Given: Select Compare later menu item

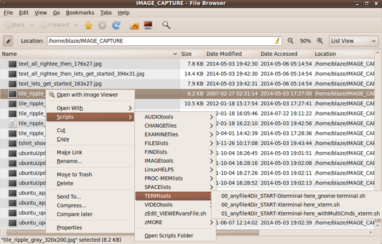Looking at the screenshot, I should [x=90, y=215].
